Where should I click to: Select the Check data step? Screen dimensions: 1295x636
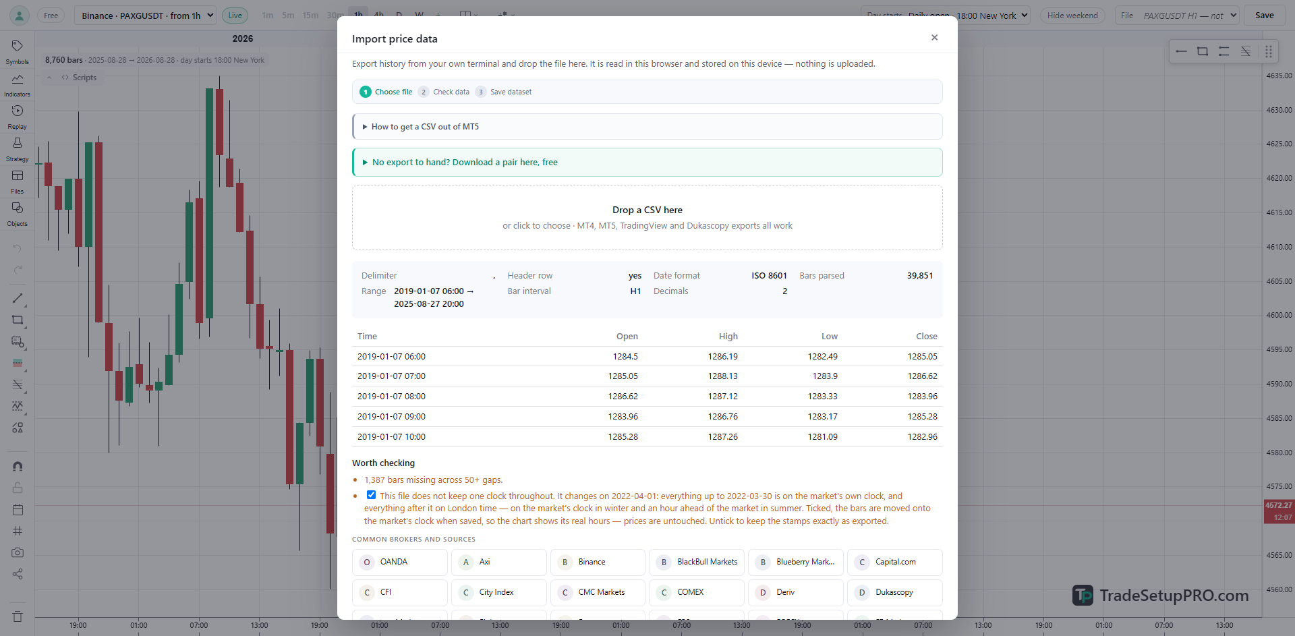tap(444, 92)
